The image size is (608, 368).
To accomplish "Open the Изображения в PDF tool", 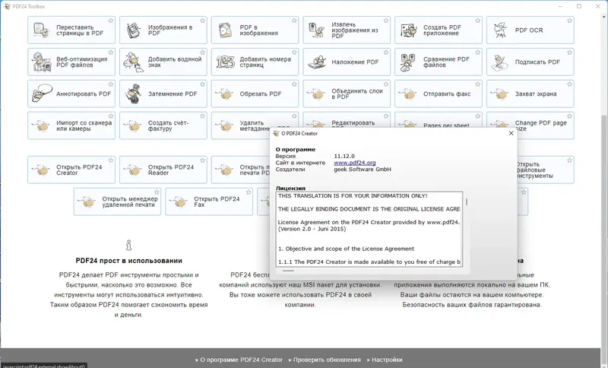I will pos(163,30).
